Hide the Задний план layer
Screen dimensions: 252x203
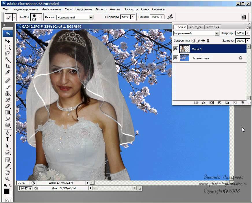[175, 58]
